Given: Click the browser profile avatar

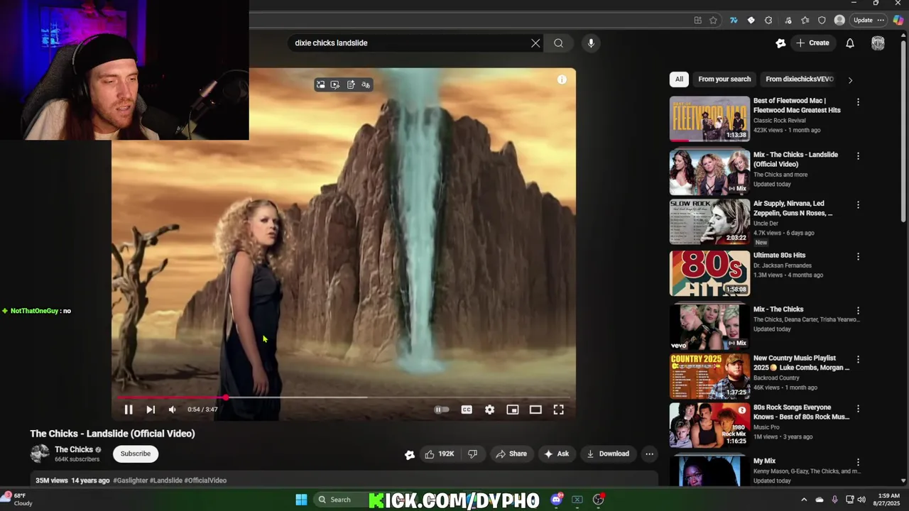Looking at the screenshot, I should pos(839,21).
